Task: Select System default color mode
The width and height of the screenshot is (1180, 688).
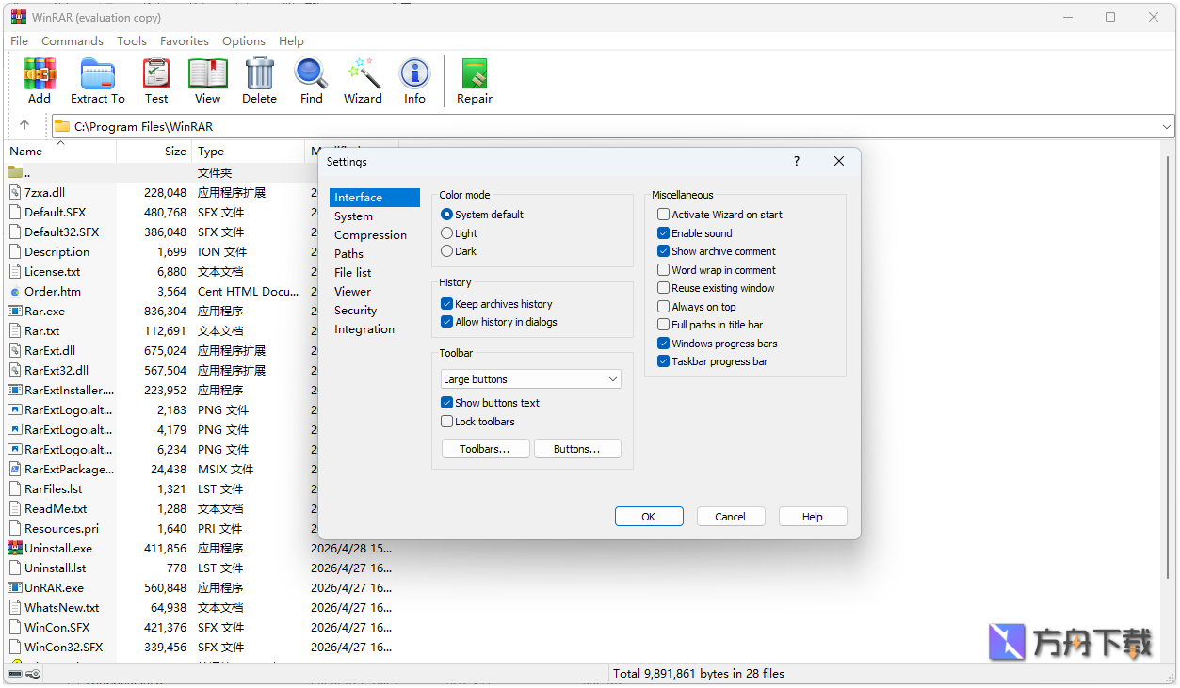Action: 482,215
